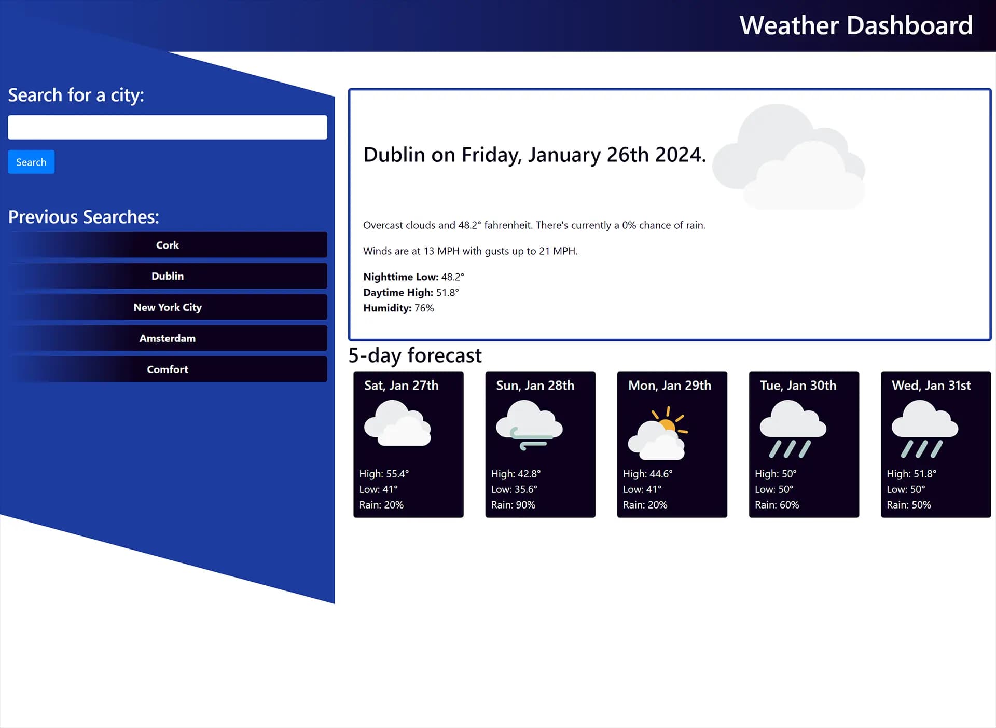
Task: Toggle the 5-day forecast section visibility
Action: tap(415, 355)
